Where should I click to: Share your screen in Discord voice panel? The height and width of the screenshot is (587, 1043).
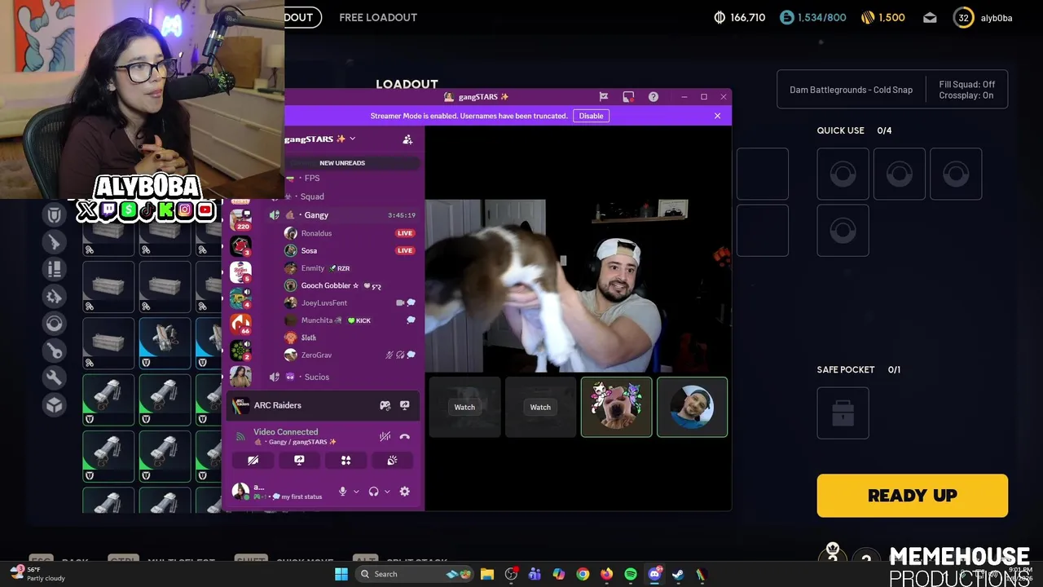299,461
